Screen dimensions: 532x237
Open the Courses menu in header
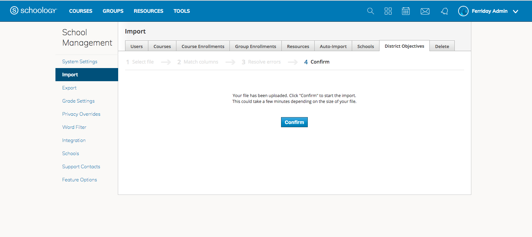(81, 11)
